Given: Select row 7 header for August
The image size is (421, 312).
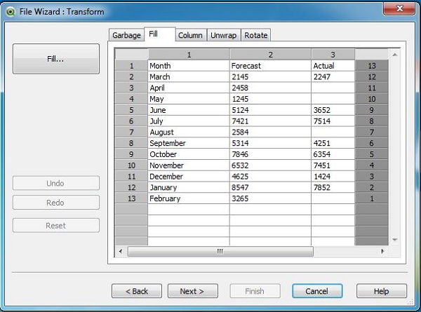Looking at the screenshot, I should (131, 132).
